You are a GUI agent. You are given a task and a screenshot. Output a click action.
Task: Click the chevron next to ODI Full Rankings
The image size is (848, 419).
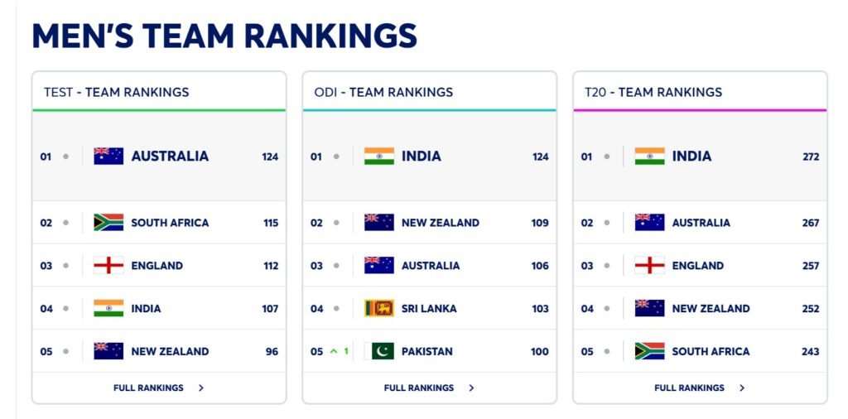point(471,388)
